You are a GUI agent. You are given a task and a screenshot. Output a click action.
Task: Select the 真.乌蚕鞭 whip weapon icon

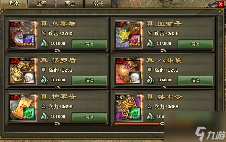23,34
